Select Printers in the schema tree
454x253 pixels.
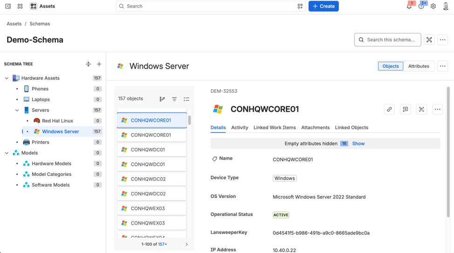(40, 142)
